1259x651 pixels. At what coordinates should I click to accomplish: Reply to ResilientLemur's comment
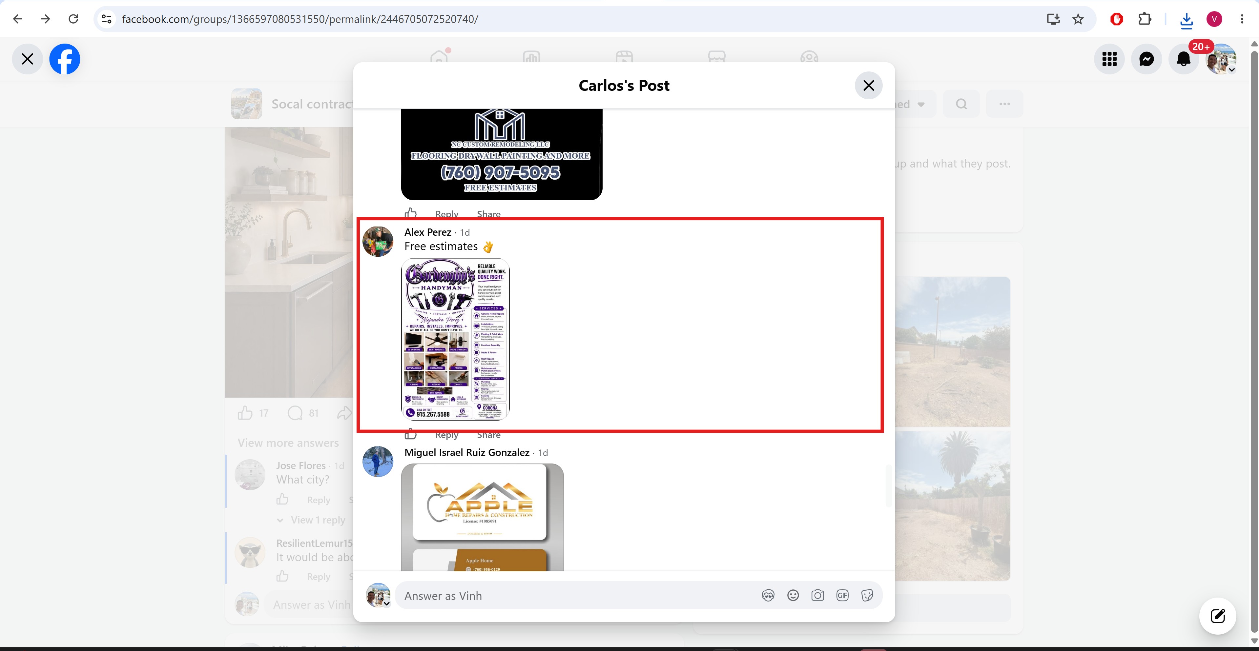point(319,577)
